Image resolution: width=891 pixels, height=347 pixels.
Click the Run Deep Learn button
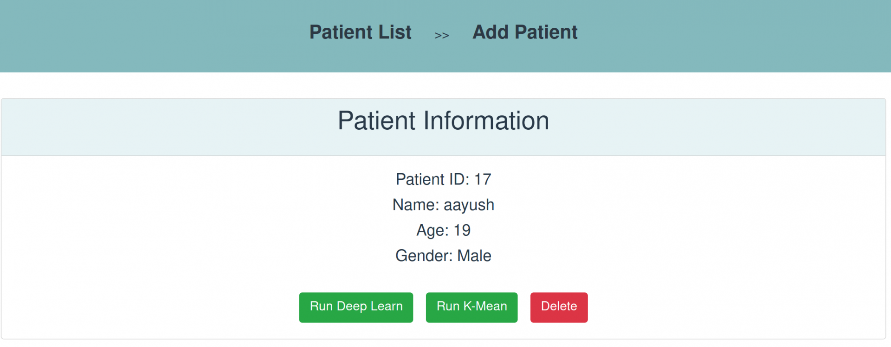356,307
